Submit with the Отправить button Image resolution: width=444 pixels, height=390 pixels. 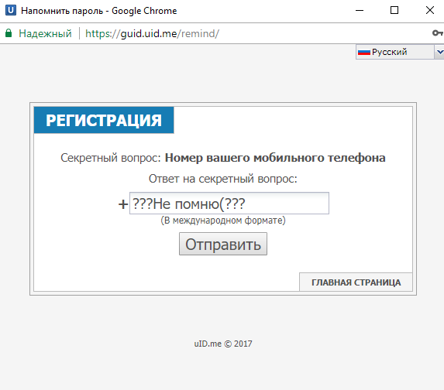(223, 244)
